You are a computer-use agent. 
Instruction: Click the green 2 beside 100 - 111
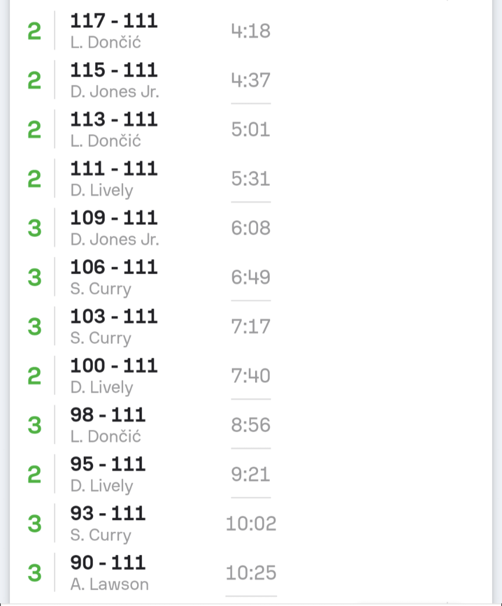click(35, 376)
